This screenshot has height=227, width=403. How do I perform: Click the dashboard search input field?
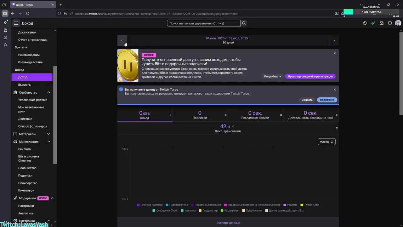204,23
